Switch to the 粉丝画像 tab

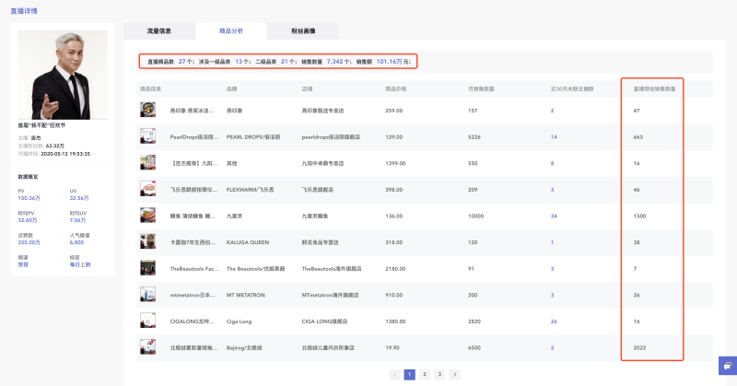coord(277,30)
